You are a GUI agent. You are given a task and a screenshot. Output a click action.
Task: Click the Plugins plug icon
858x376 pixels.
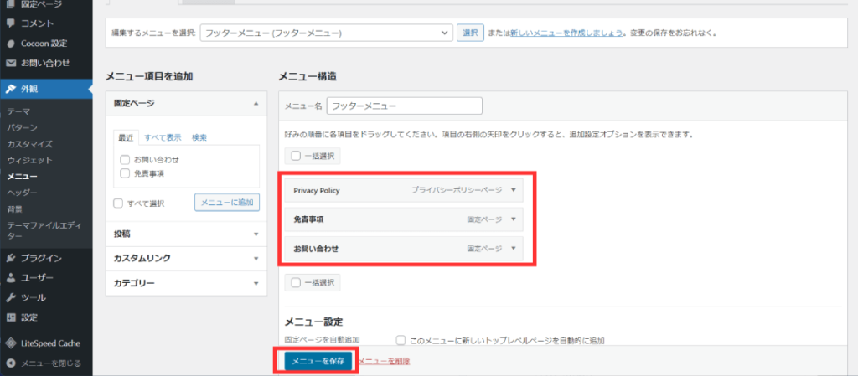coord(11,258)
